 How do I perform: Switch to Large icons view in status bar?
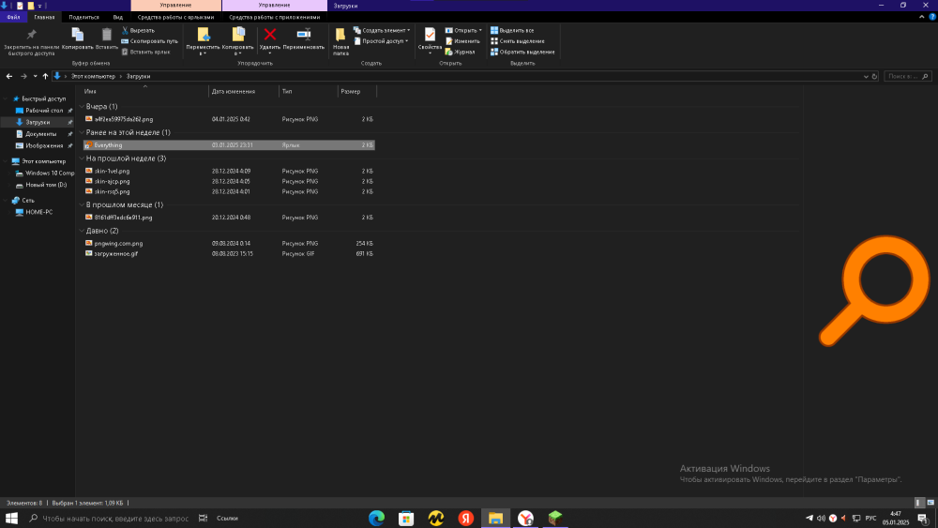pos(930,503)
